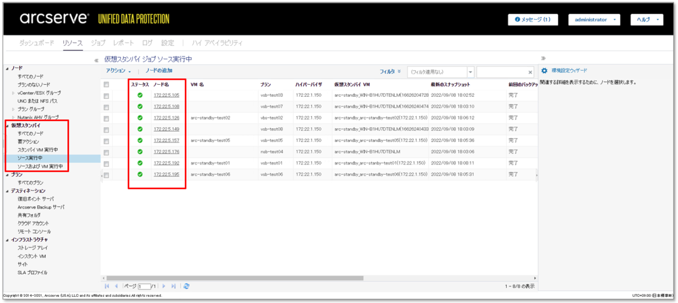Open node link 172.22.5.192
678x303 pixels.
point(166,163)
